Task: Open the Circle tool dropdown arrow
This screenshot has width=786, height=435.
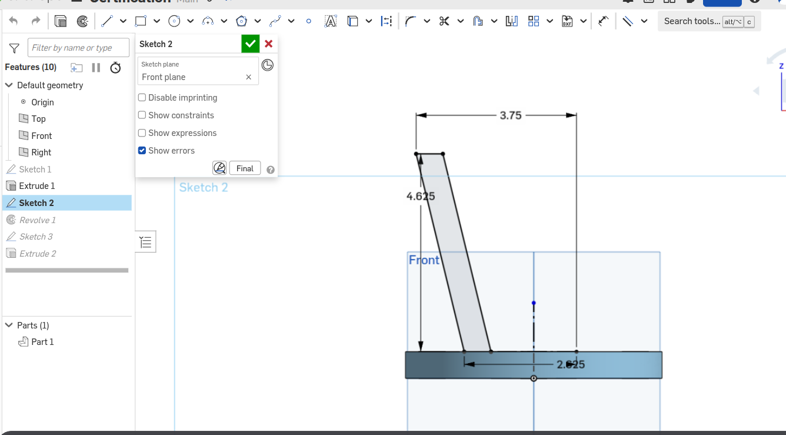Action: pos(190,21)
